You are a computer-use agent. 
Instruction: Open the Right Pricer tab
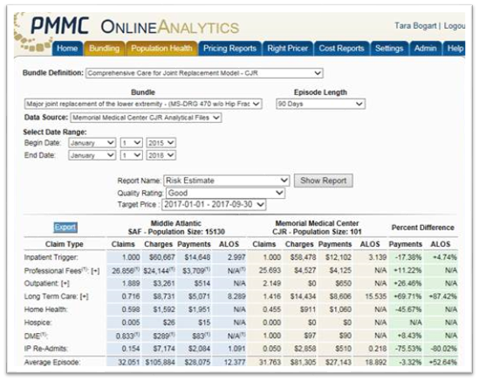pos(287,48)
